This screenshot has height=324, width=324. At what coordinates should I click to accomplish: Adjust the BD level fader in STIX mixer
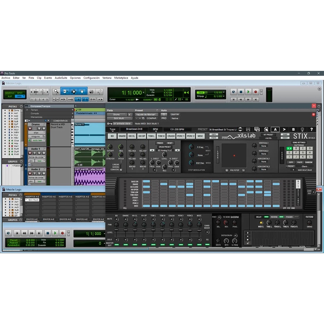[x=116, y=230]
